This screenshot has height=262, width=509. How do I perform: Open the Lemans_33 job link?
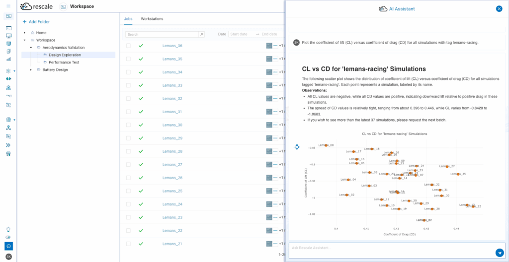tap(172, 85)
